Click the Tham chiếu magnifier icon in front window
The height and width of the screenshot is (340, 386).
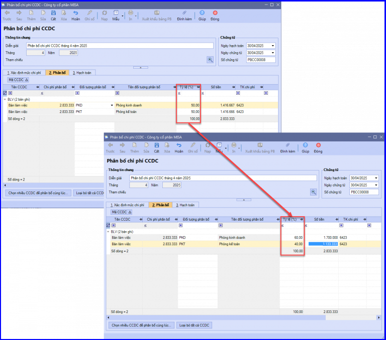click(314, 192)
